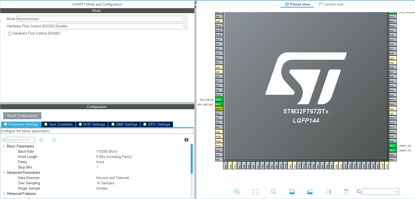Select the PH1 RCC_OSC_OUT pin
This screenshot has width=415, height=199.
[219, 104]
